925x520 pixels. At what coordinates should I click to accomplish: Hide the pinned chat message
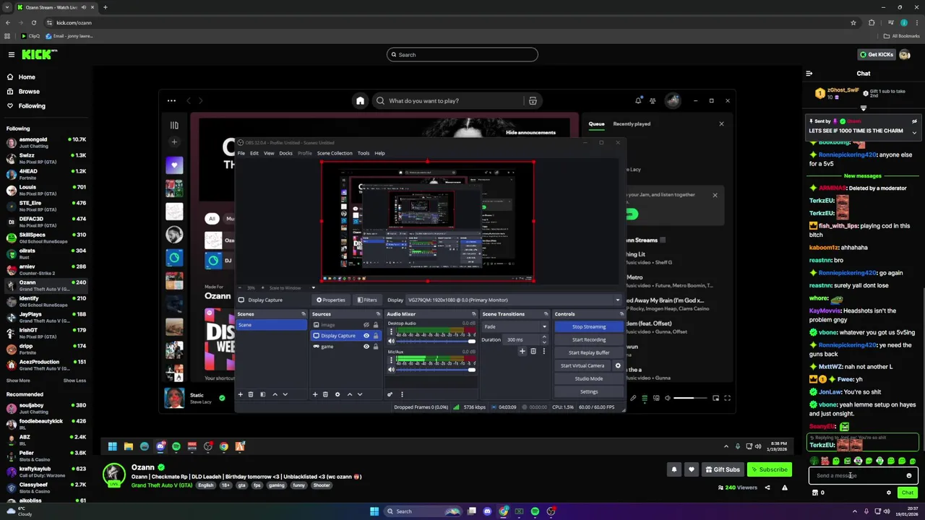coord(914,121)
